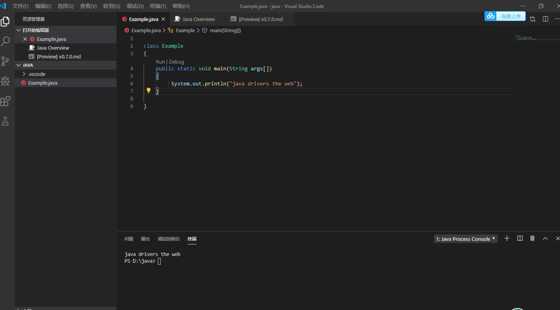Click terminal output java drivers the web
This screenshot has width=560, height=310.
(x=152, y=254)
